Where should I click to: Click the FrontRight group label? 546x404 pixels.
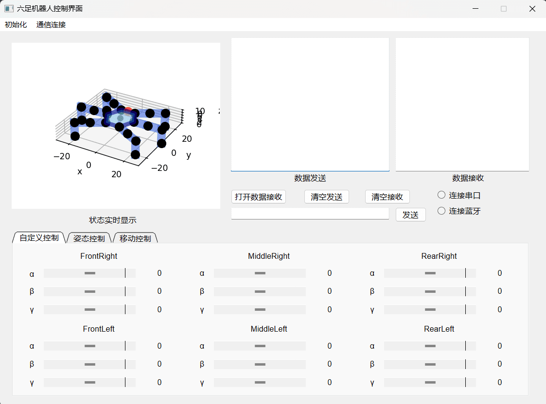tap(99, 256)
